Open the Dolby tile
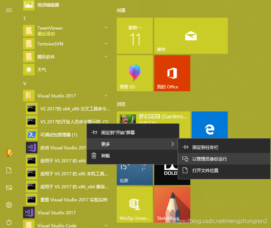Image resolution: width=271 pixels, height=228 pixels. point(166,175)
